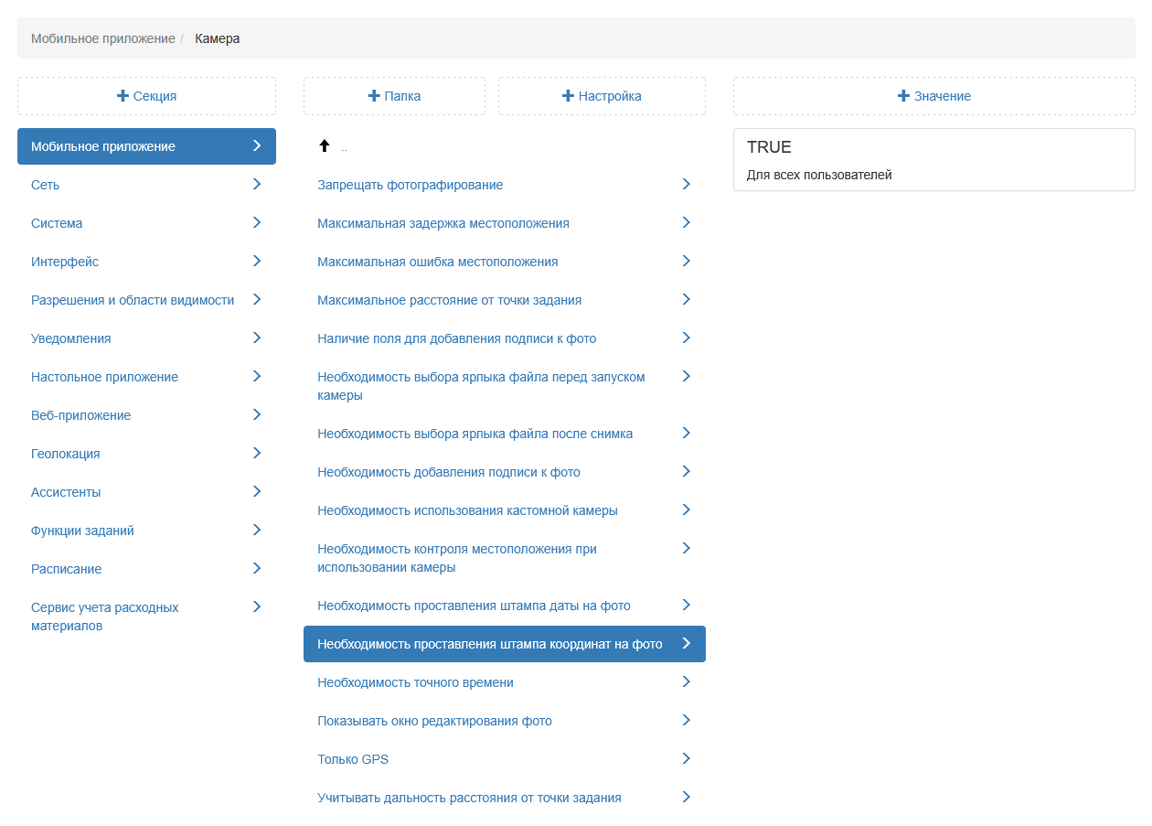
Task: Add a new value with the Значение button
Action: point(933,96)
